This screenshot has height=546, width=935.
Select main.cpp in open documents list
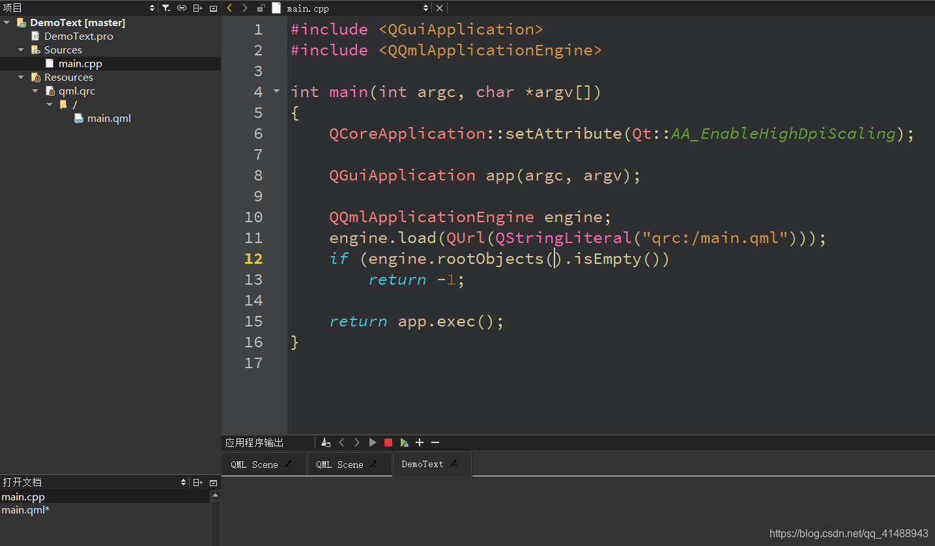[x=105, y=496]
